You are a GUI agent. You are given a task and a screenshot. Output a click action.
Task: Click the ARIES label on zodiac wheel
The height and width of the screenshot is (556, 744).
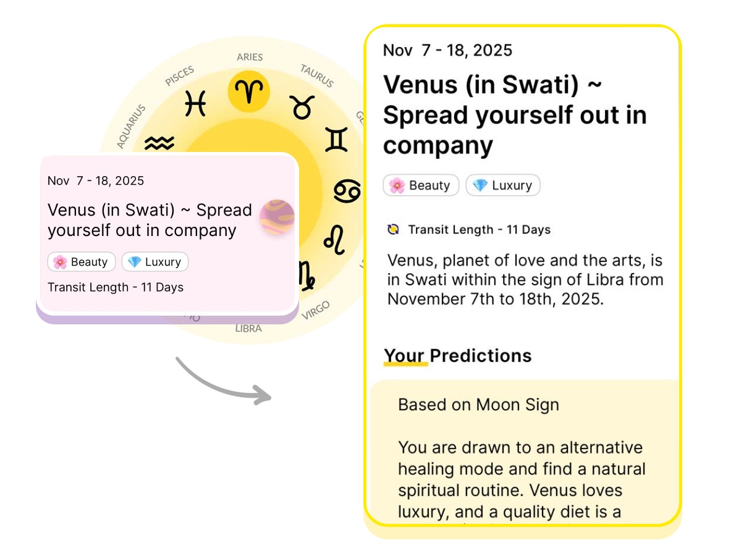[x=250, y=57]
